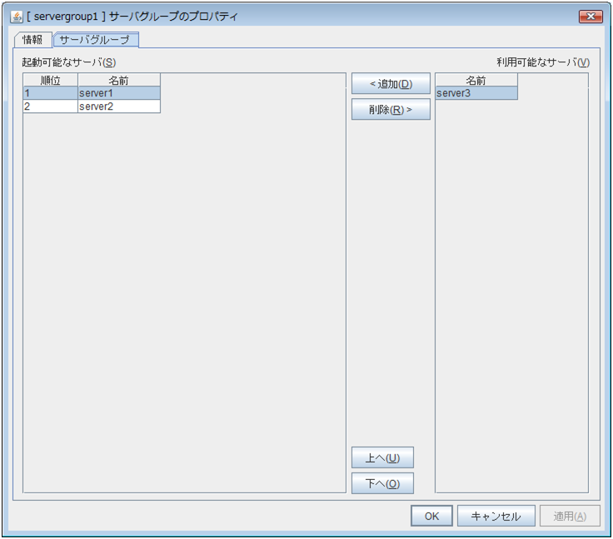The height and width of the screenshot is (539, 613).
Task: Switch to the 情報 tab
Action: 33,39
